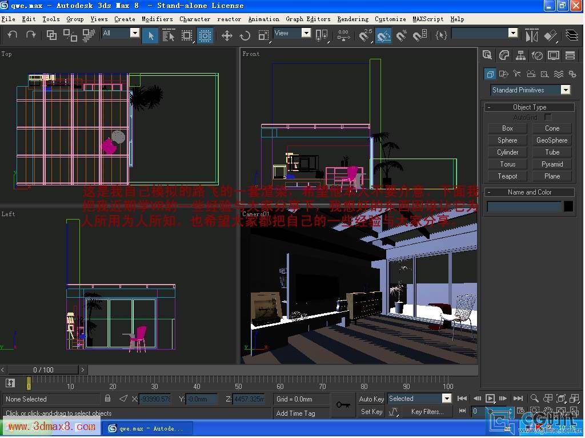585x438 pixels.
Task: Enable the AutoGrid checkbox
Action: [x=547, y=117]
